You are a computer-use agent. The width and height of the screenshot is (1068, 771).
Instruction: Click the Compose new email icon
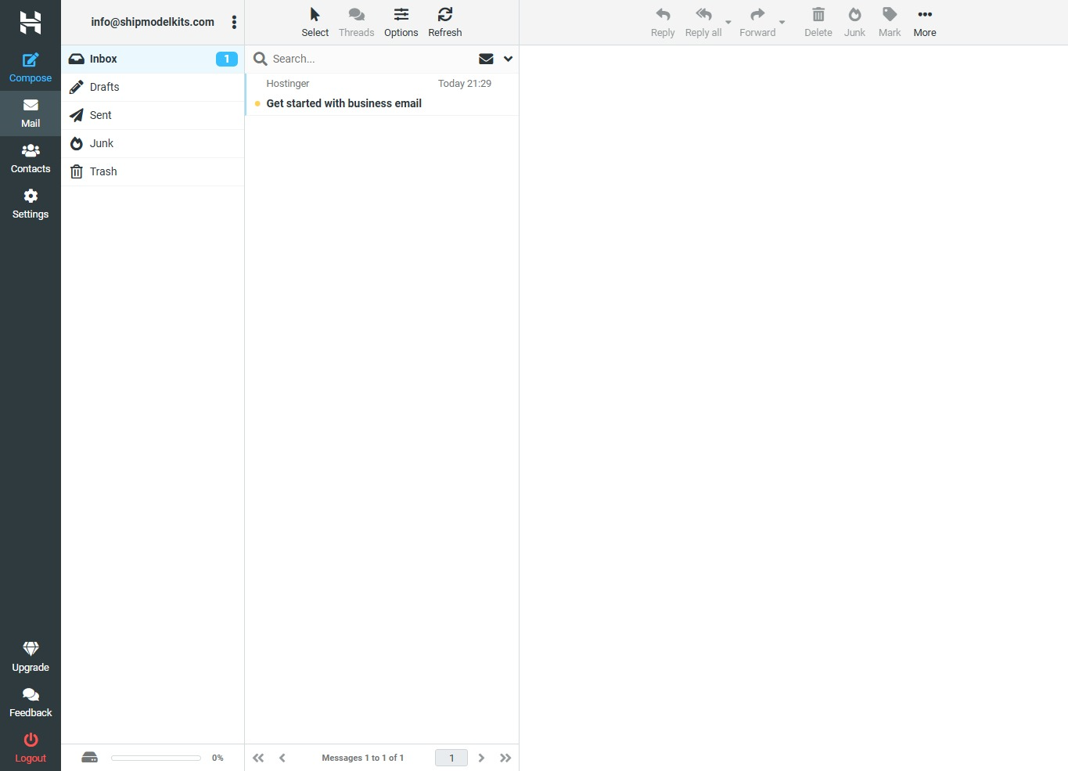coord(31,60)
